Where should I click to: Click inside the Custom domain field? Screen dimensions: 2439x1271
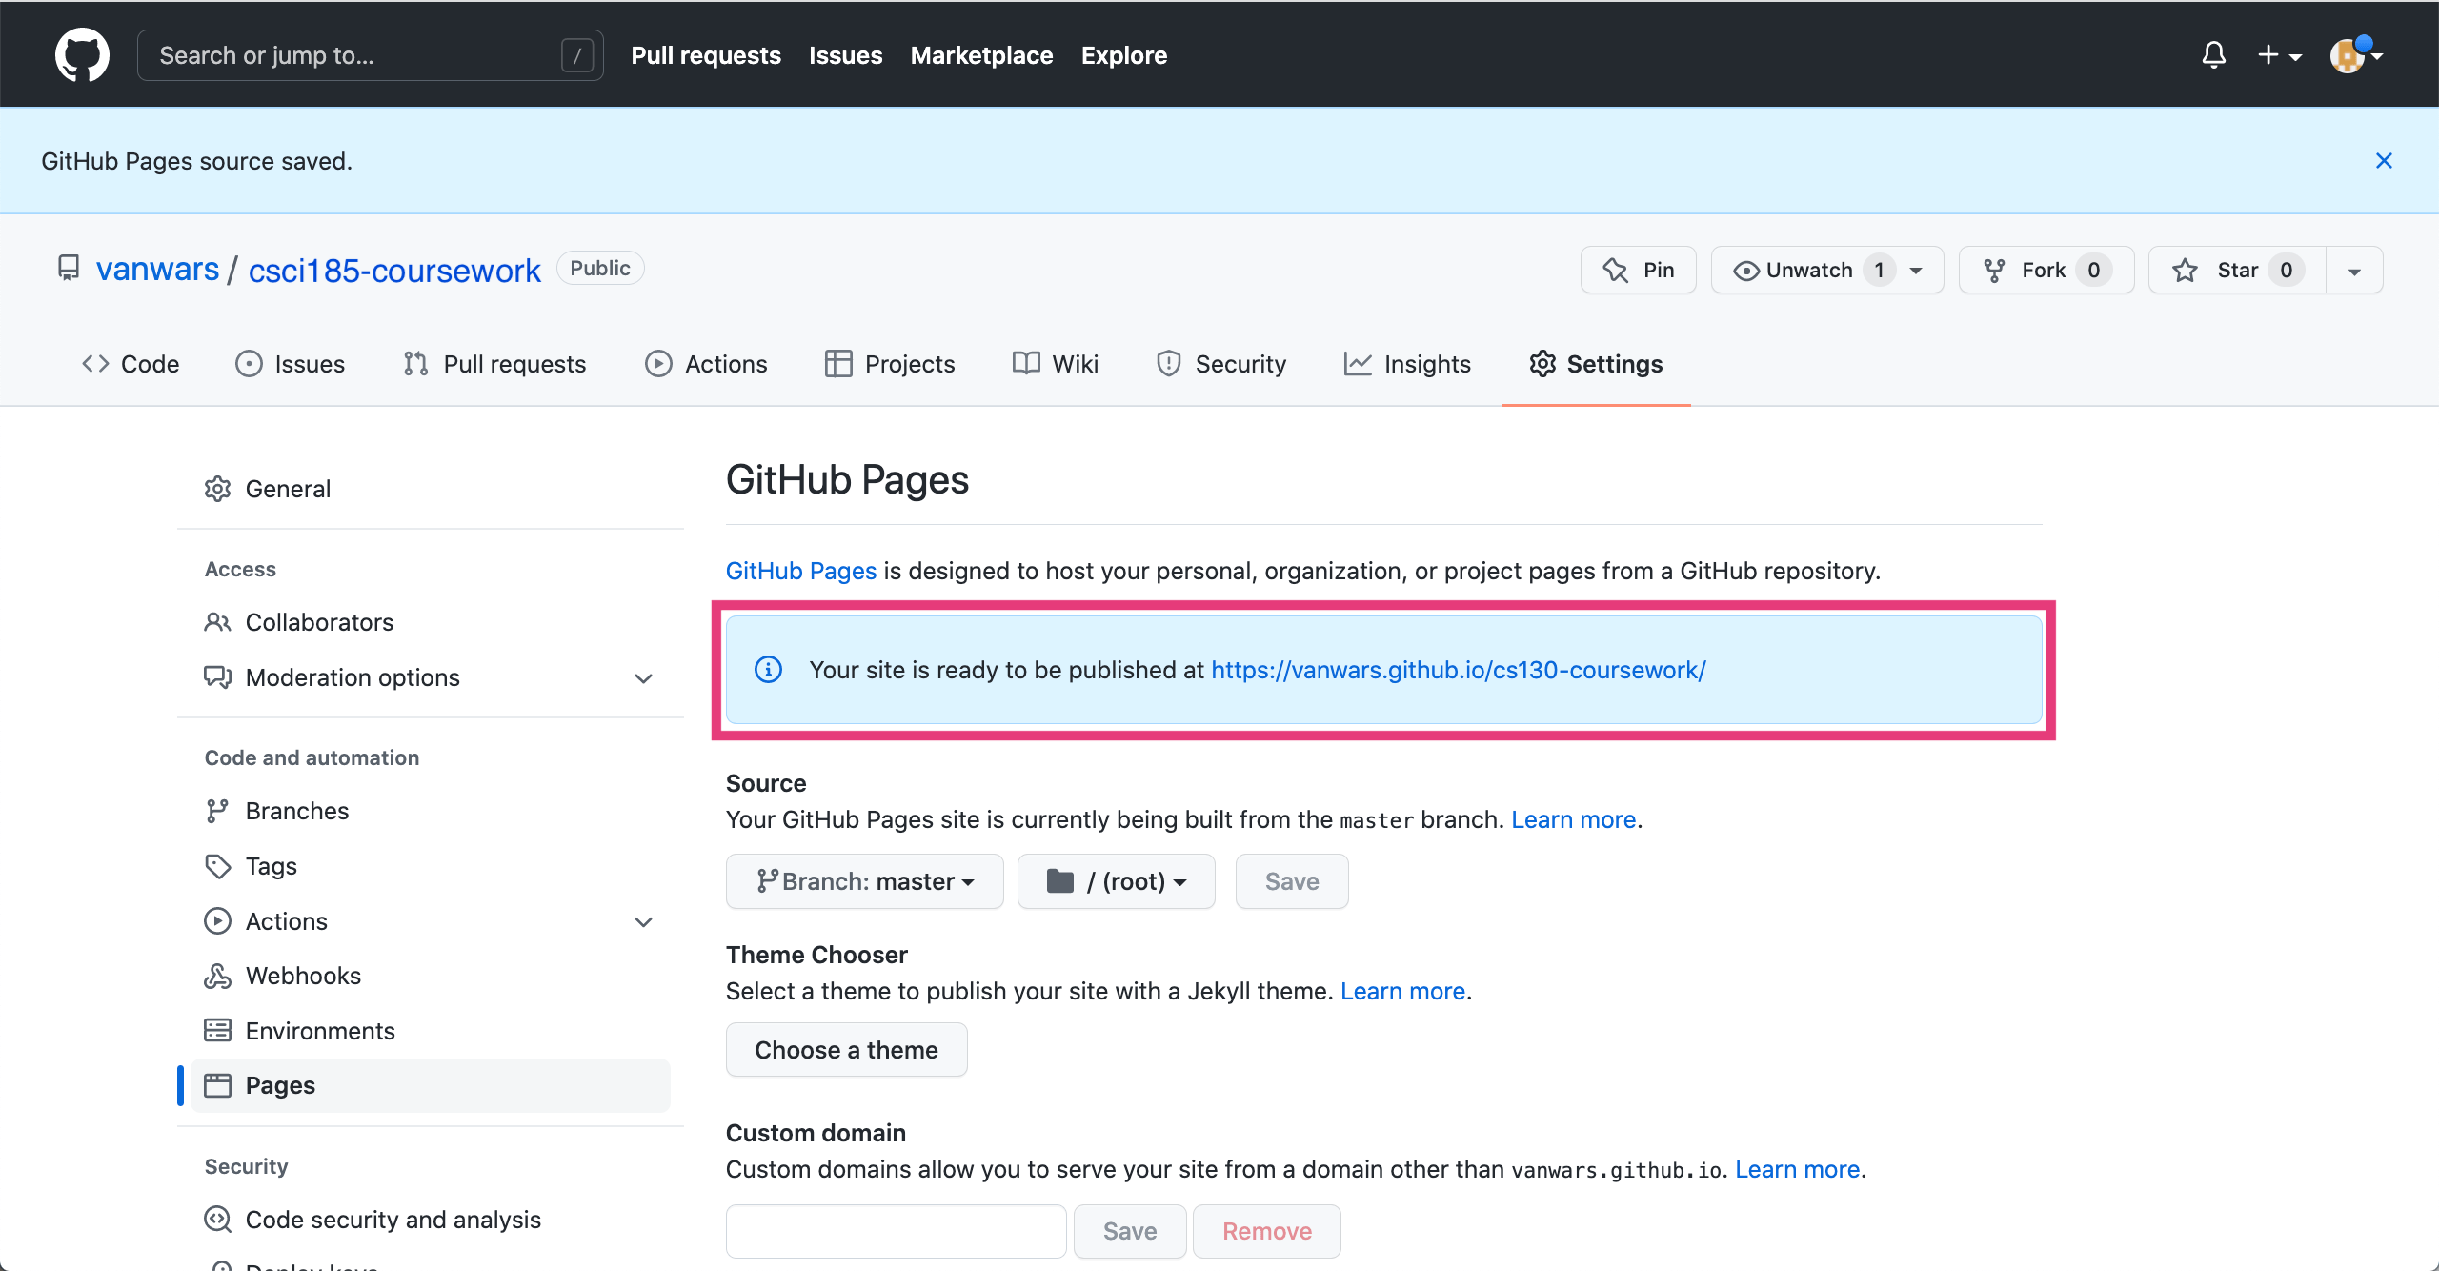tap(895, 1230)
